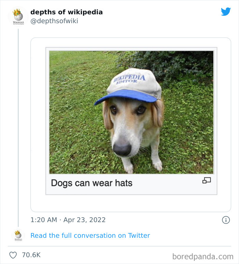Click the Wikipedia Editor text on the hat
Screen dimensions: 239x264
coord(129,79)
